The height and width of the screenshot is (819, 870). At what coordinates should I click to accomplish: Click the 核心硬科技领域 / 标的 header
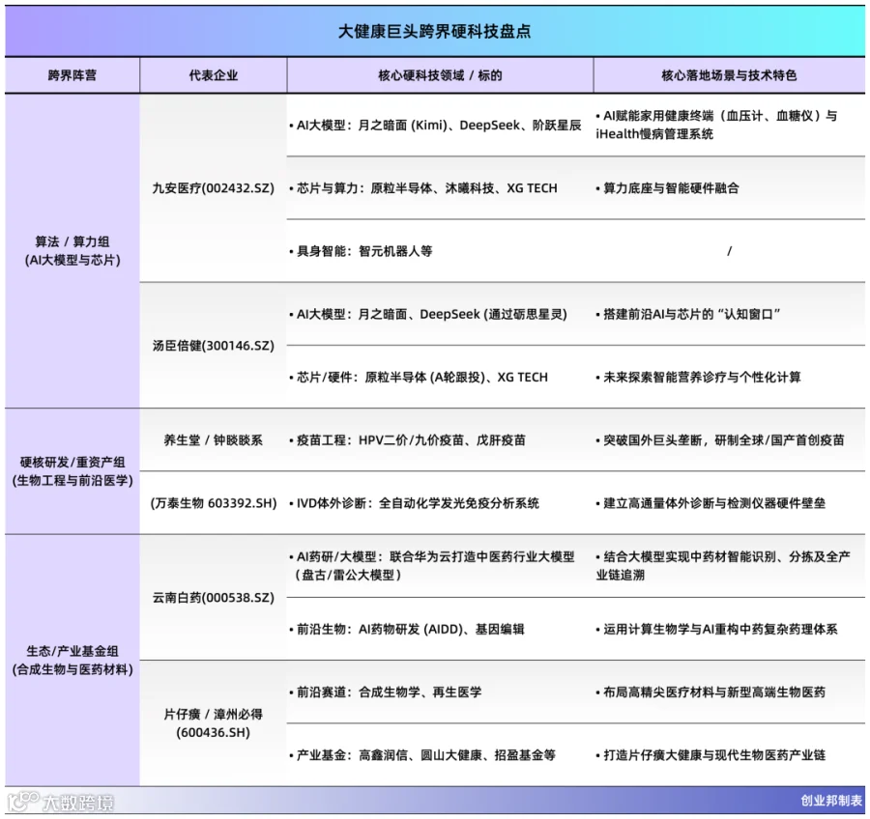click(440, 75)
